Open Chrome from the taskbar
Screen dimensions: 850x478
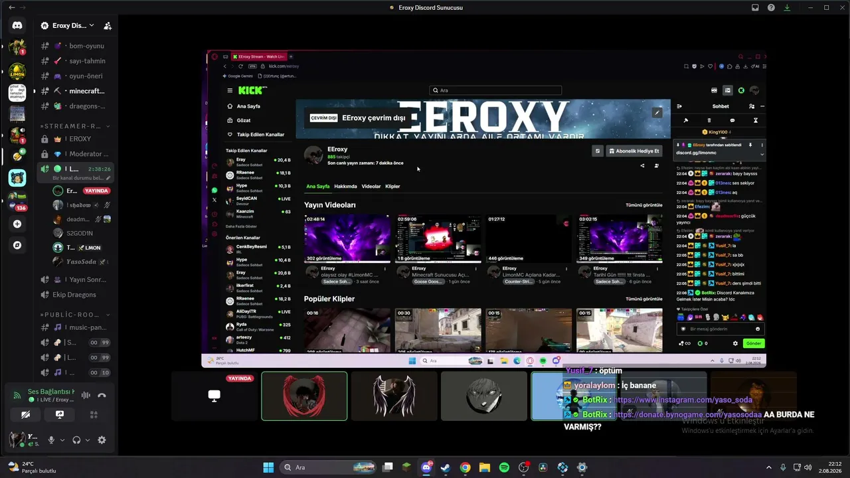click(x=465, y=467)
